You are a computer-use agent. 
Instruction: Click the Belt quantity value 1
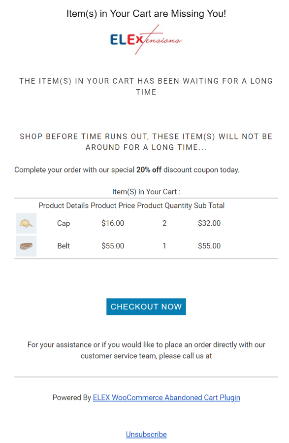[164, 246]
